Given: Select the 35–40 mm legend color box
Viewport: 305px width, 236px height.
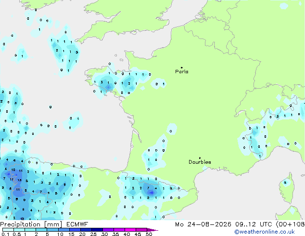Looking at the screenshot, I should [119, 230].
